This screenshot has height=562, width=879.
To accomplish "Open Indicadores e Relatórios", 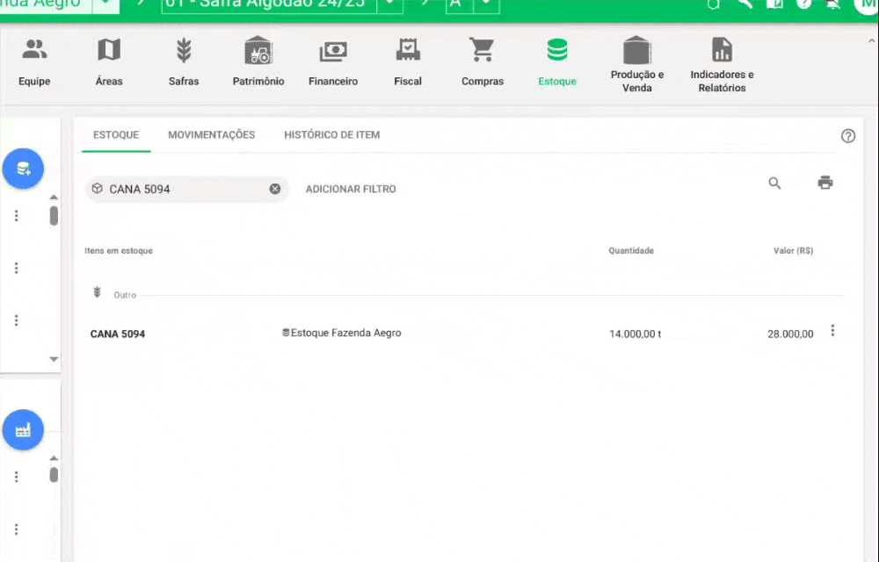I will tap(722, 61).
